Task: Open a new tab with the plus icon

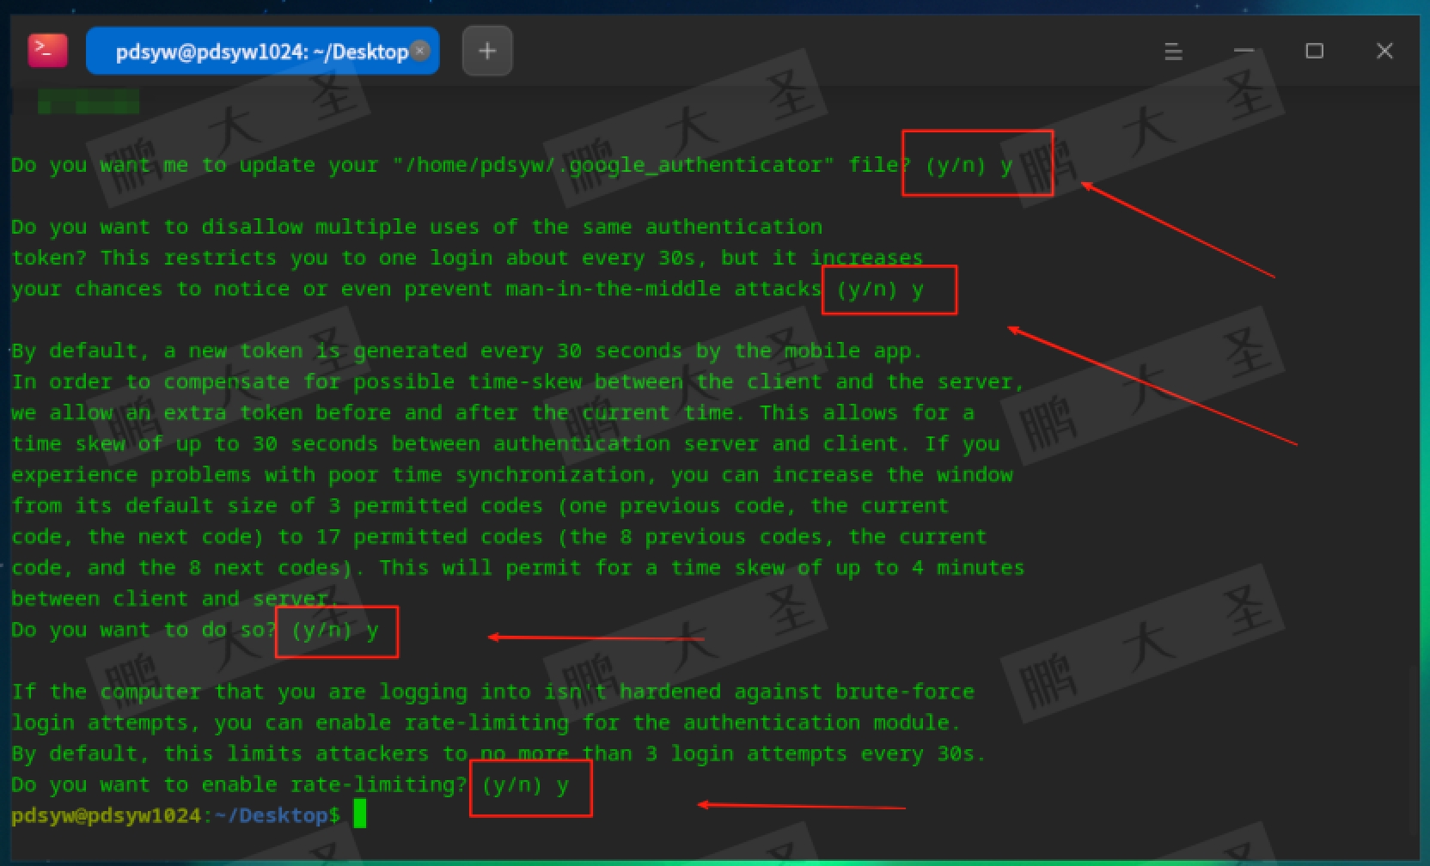Action: pos(486,51)
